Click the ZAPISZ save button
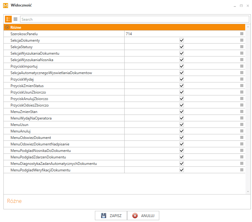252x222 pixels. (111, 216)
